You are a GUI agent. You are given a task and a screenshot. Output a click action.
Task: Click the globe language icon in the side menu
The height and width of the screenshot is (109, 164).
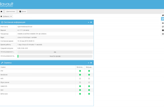pos(163,15)
